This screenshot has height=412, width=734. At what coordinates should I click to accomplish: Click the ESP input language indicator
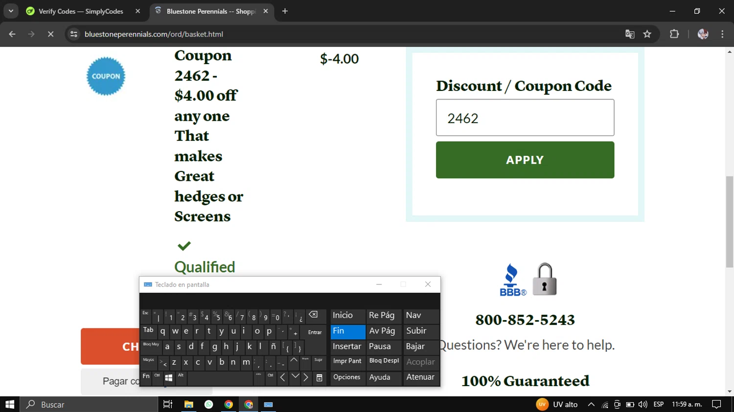click(x=659, y=404)
